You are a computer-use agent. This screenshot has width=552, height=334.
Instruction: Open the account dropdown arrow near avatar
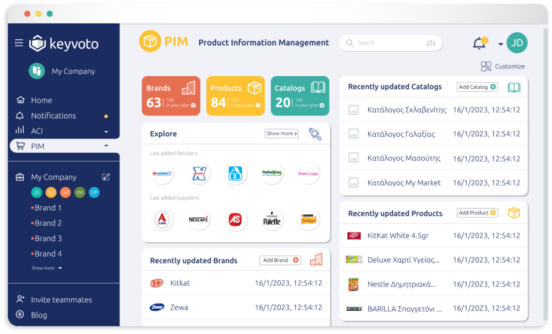pos(500,44)
